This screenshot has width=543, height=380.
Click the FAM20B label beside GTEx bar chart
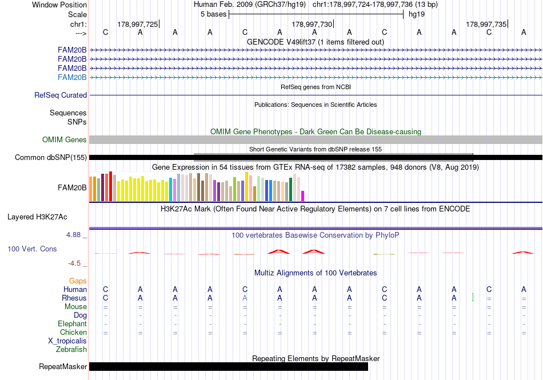coord(72,187)
